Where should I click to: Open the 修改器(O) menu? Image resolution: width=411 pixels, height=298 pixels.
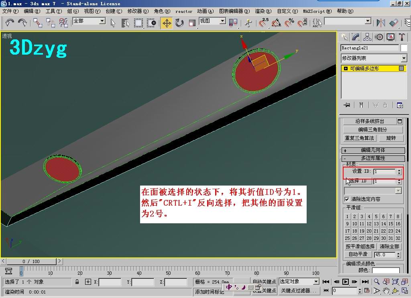click(138, 11)
